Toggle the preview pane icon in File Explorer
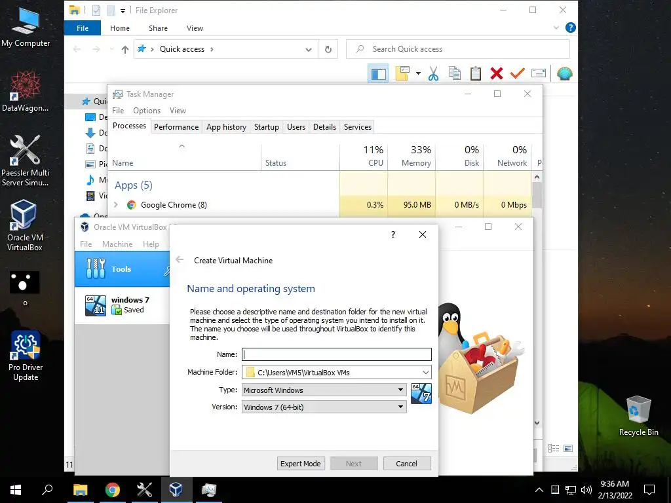 (378, 74)
